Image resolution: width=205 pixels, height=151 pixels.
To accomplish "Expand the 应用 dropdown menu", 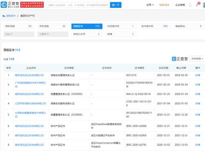I will [150, 5].
